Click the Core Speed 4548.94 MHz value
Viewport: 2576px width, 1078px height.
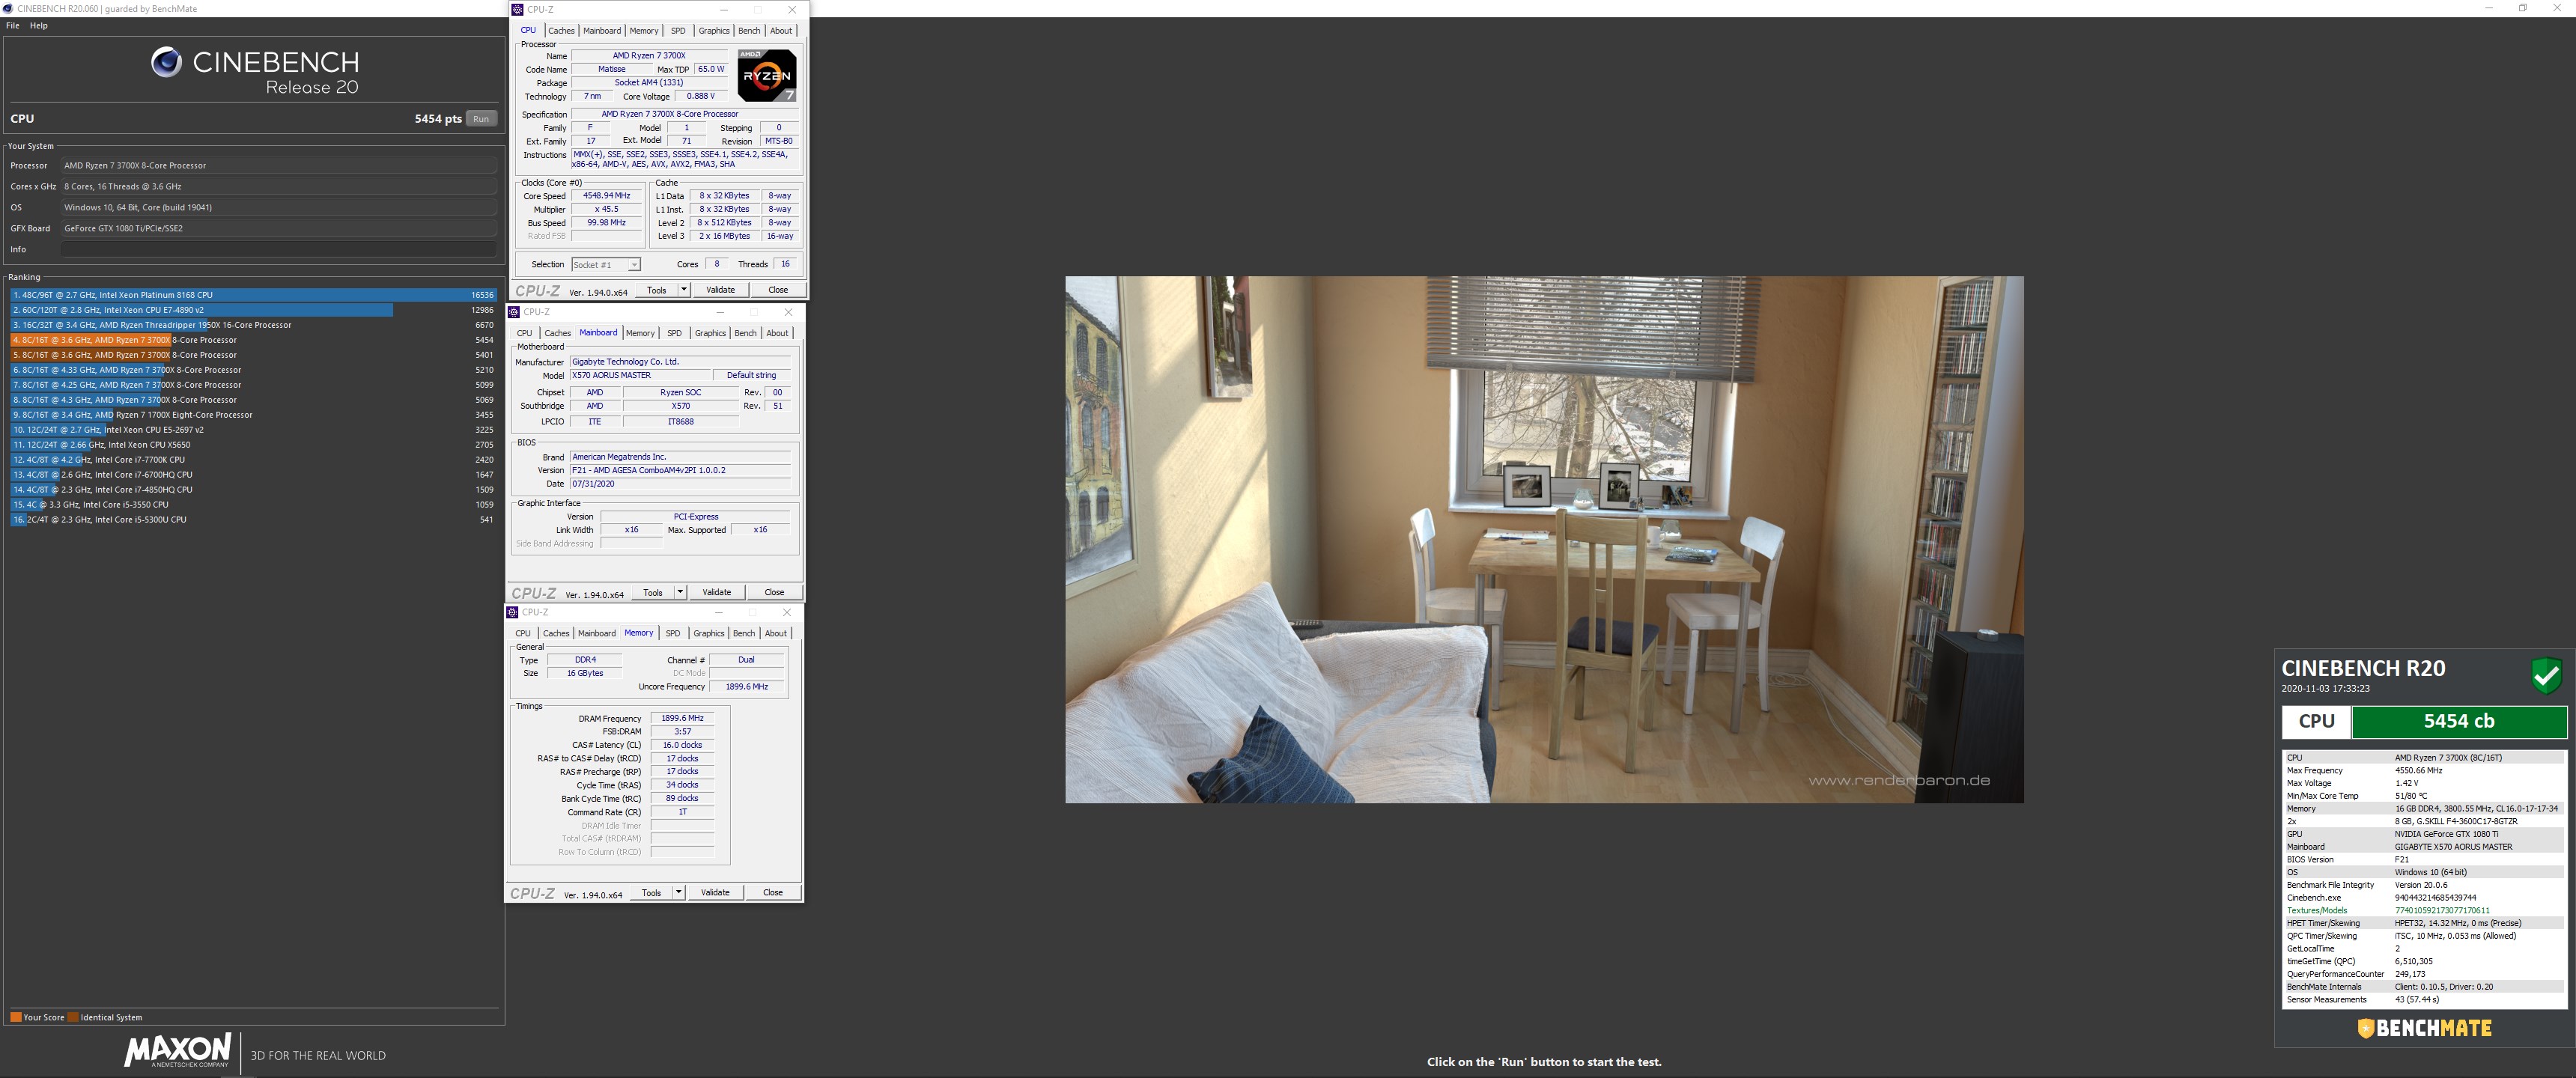click(x=607, y=196)
